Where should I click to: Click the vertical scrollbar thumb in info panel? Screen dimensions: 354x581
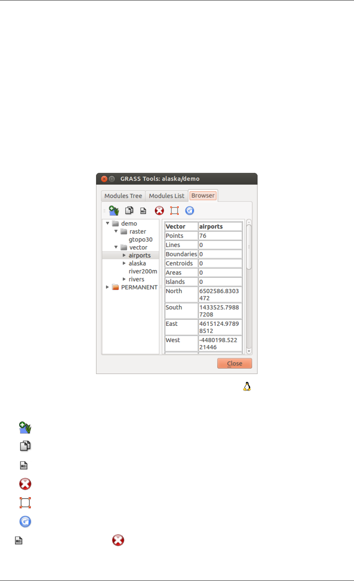tap(249, 247)
